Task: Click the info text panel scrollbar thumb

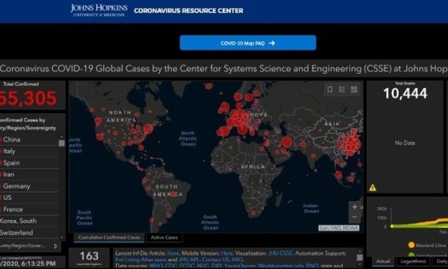Action: 360,257
